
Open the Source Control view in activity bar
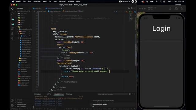point(12,19)
